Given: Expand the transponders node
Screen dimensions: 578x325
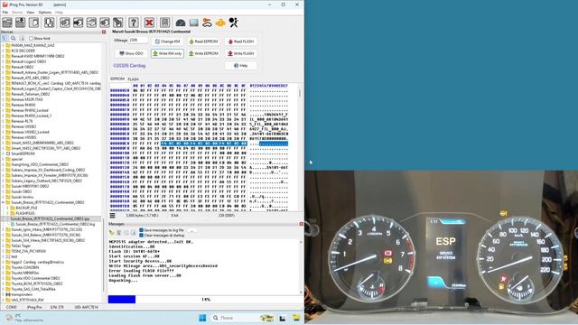Looking at the screenshot, I should click(x=3, y=294).
